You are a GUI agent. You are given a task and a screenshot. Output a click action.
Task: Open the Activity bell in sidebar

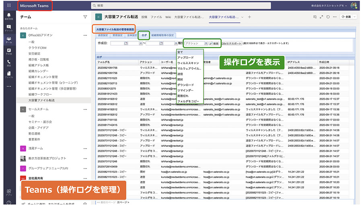click(9, 16)
